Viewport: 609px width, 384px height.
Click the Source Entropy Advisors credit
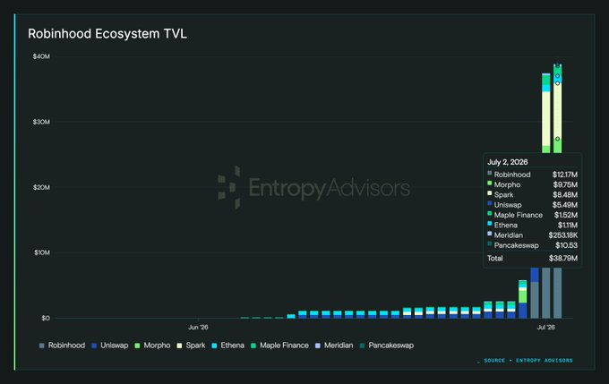525,361
